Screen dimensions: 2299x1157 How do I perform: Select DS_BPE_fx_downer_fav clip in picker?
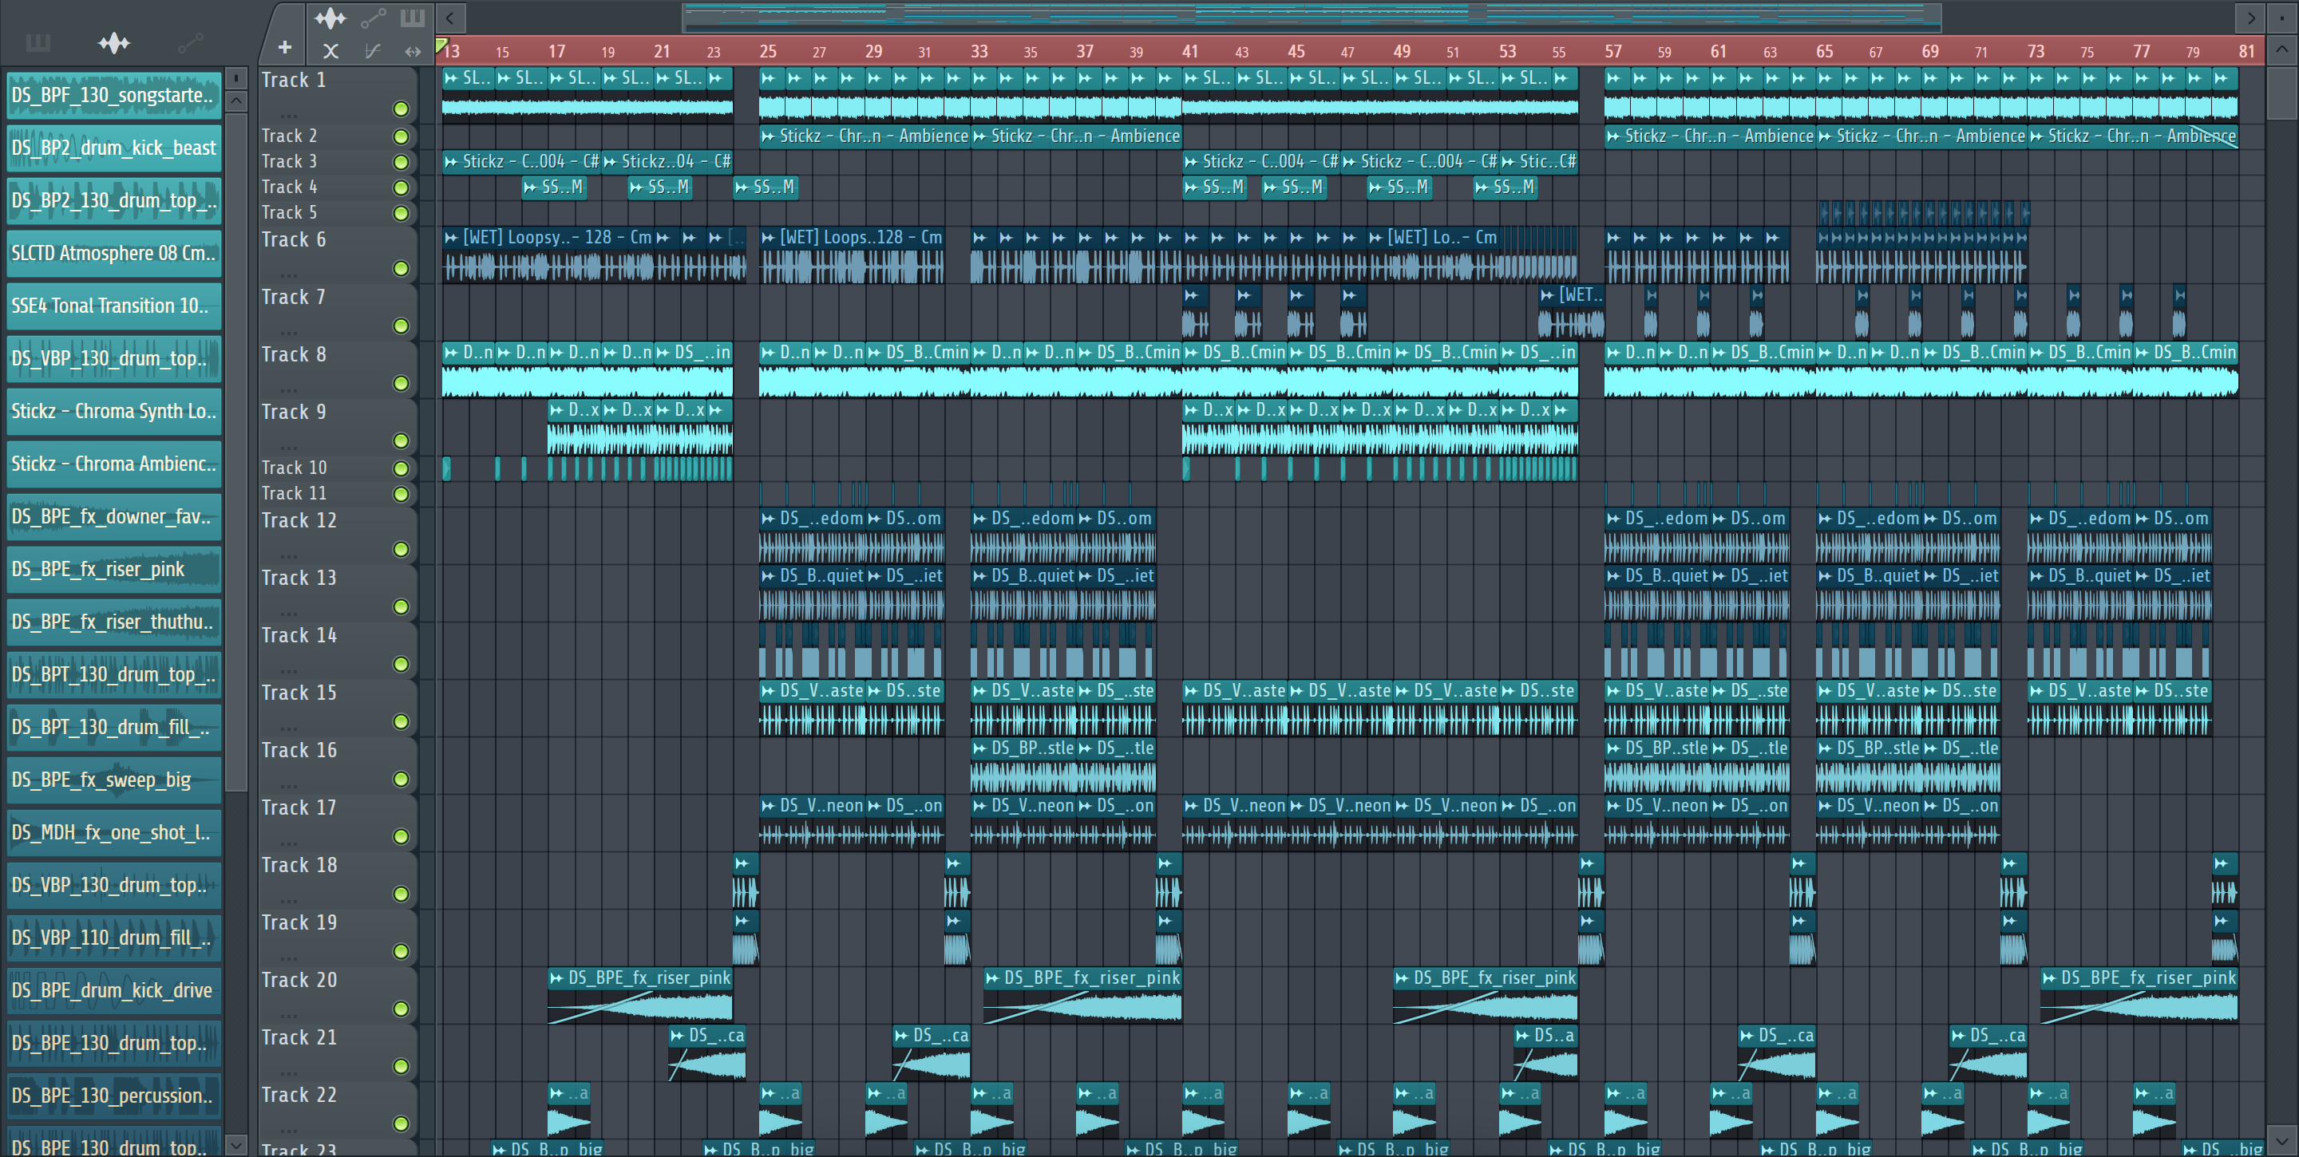click(x=113, y=516)
